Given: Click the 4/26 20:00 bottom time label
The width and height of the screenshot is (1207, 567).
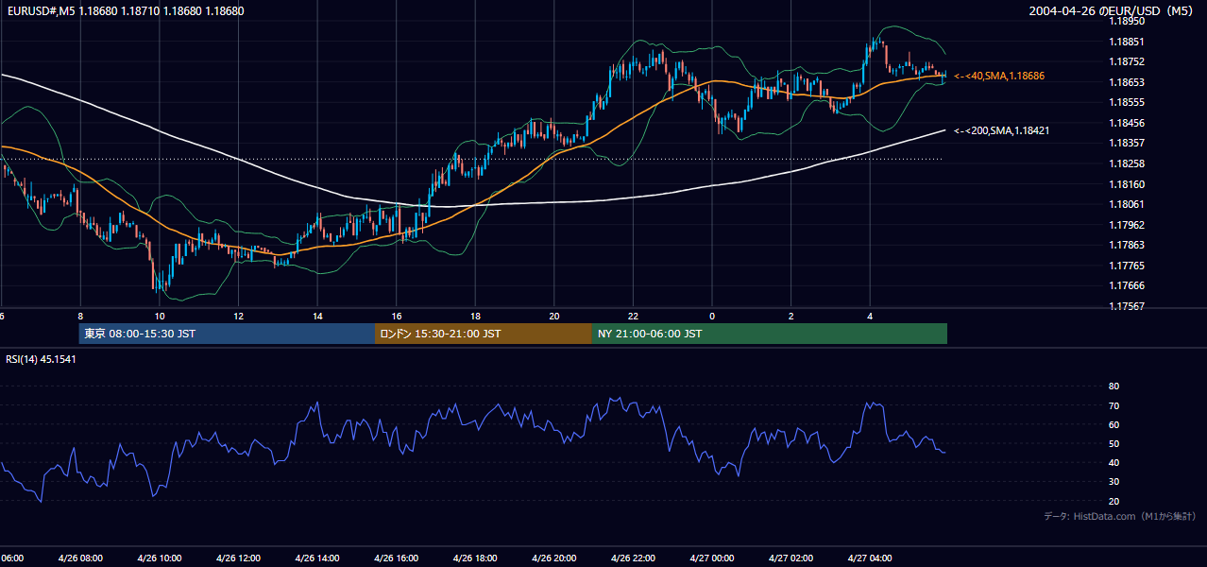Looking at the screenshot, I should pos(554,558).
